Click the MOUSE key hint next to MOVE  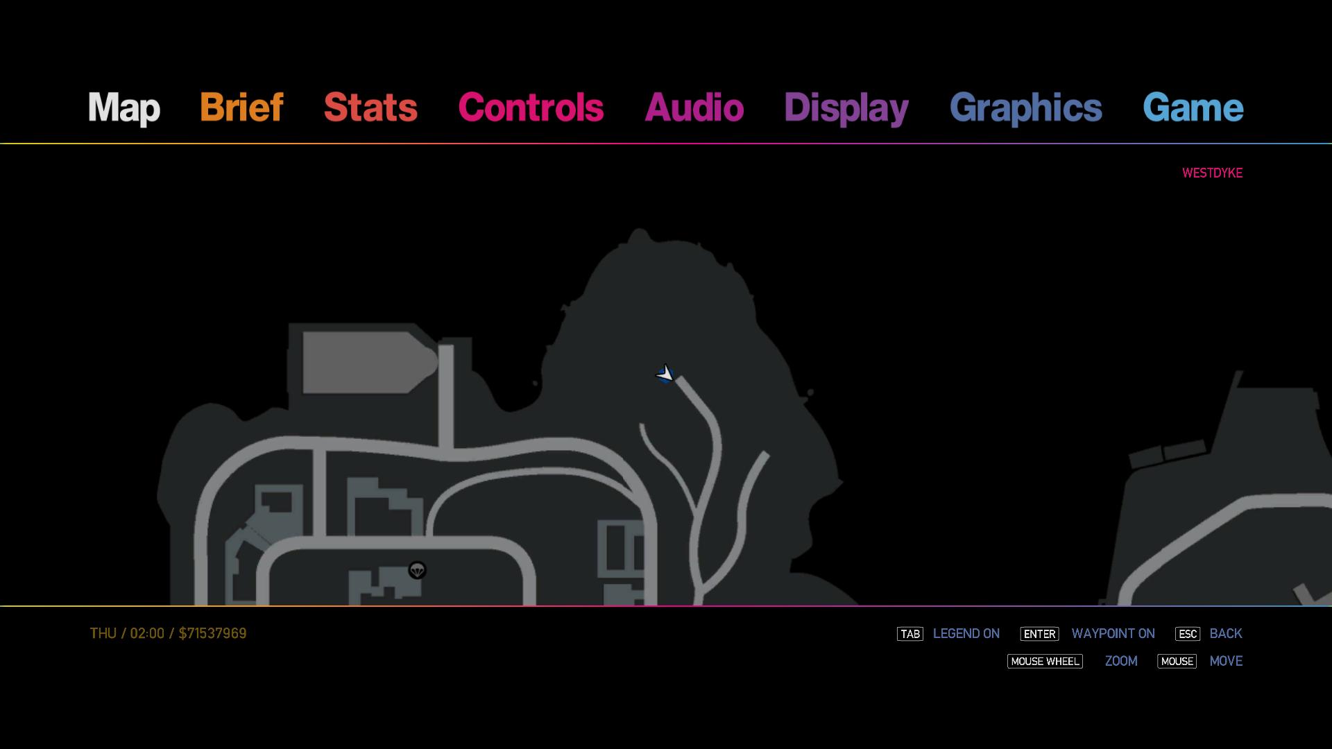pyautogui.click(x=1177, y=662)
